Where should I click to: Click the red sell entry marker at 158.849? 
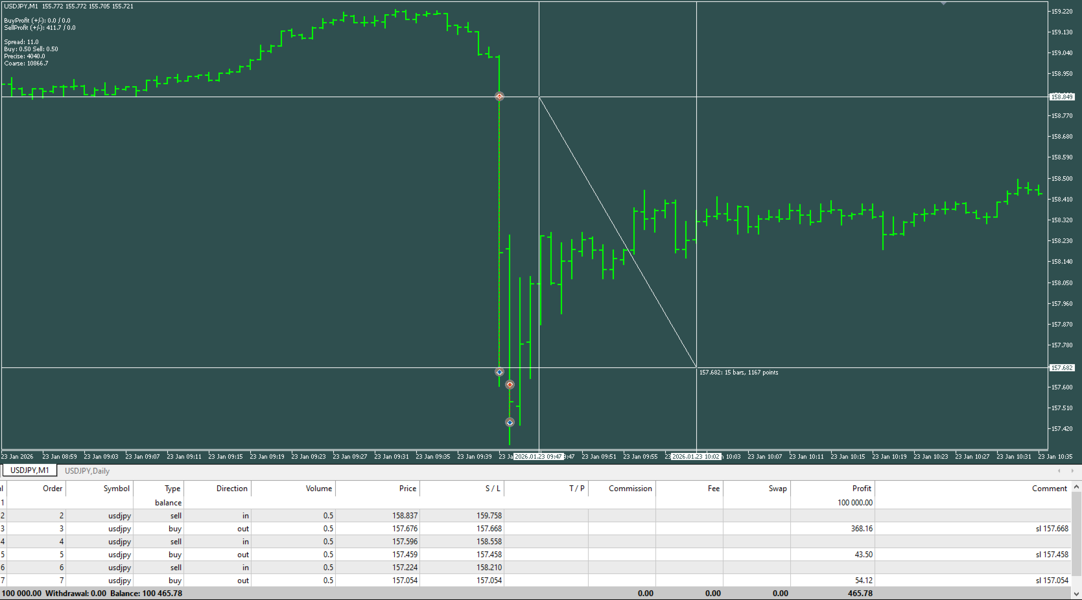tap(499, 97)
